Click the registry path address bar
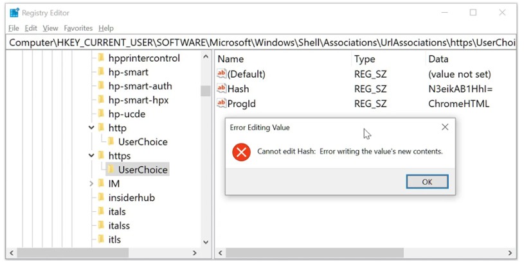Screen dimensions: 524x267 coord(257,42)
